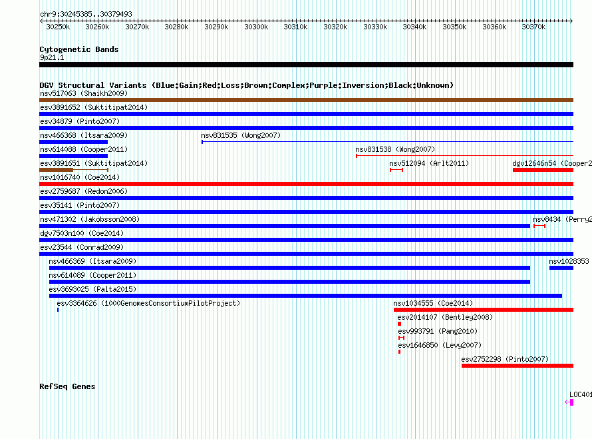Click the 30250k ruler tick label
The width and height of the screenshot is (592, 439).
tap(58, 27)
